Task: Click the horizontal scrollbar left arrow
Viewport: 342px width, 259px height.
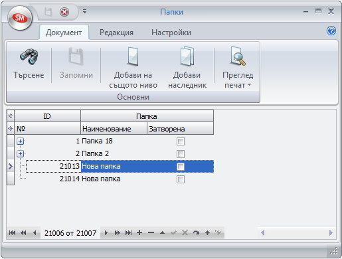Action: pos(263,233)
